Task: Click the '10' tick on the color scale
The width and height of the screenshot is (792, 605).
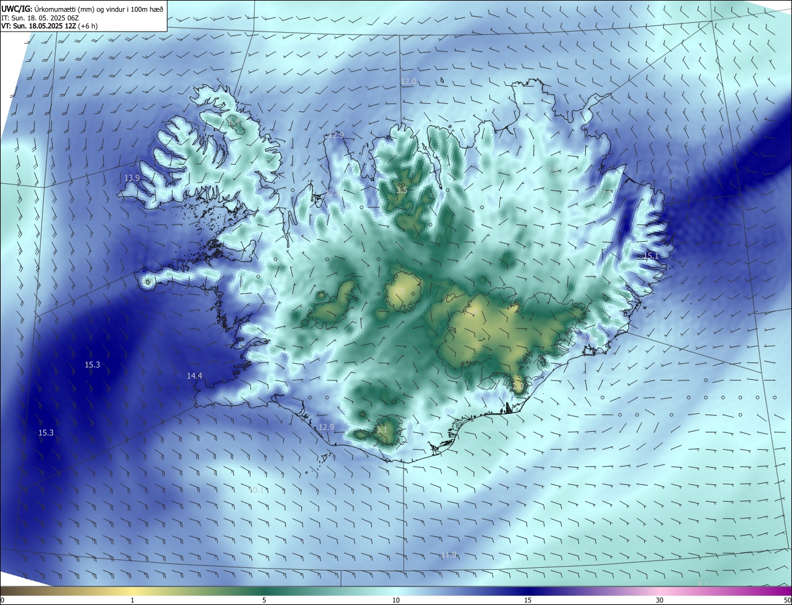Action: [396, 601]
